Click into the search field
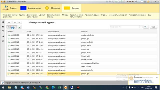Screen dimensions: 160x90 (x=124, y=27)
